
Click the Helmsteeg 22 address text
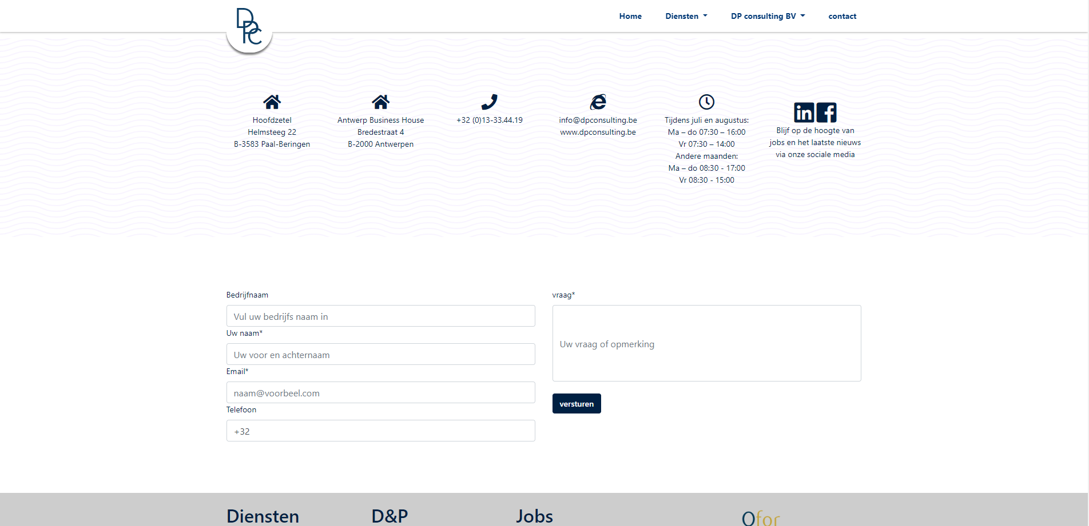click(x=272, y=132)
